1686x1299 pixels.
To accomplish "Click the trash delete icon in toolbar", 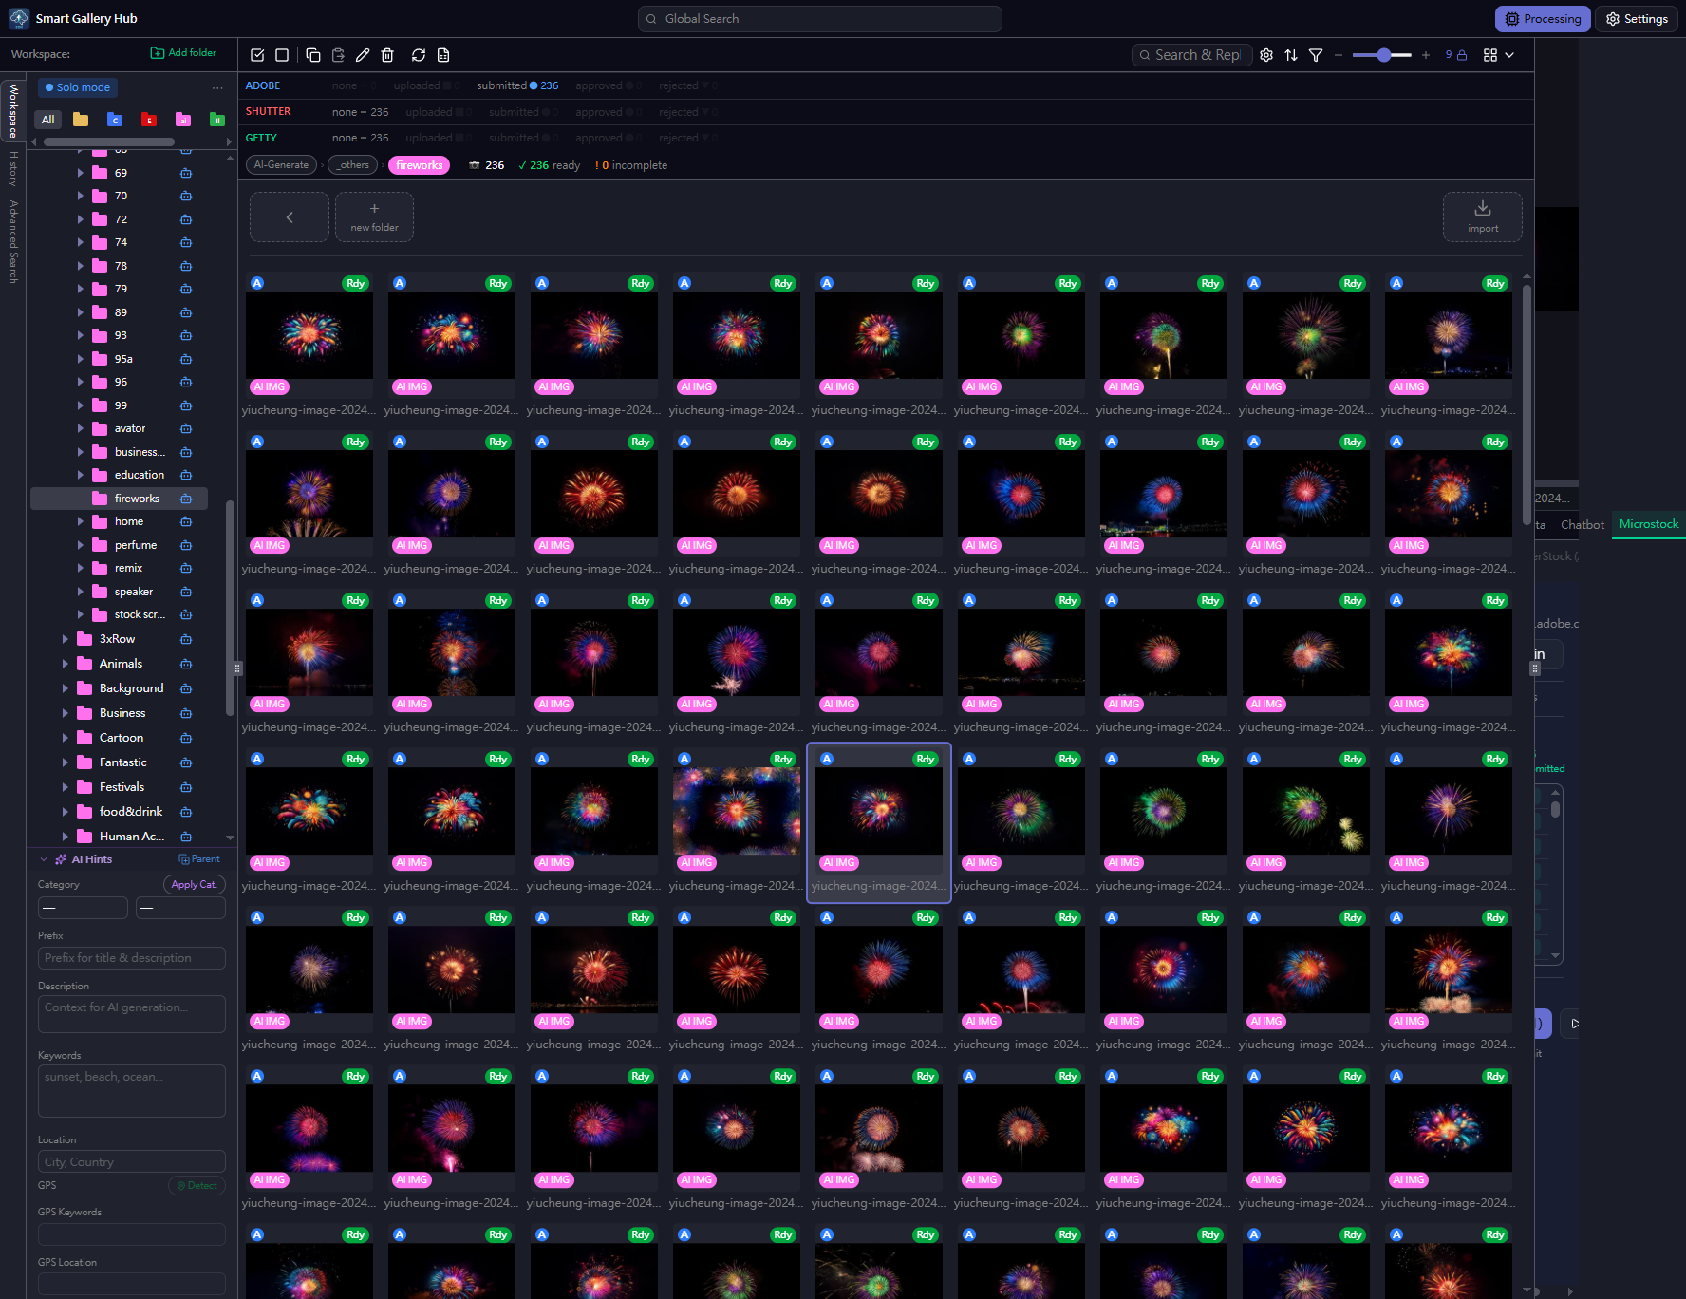I will (x=387, y=55).
